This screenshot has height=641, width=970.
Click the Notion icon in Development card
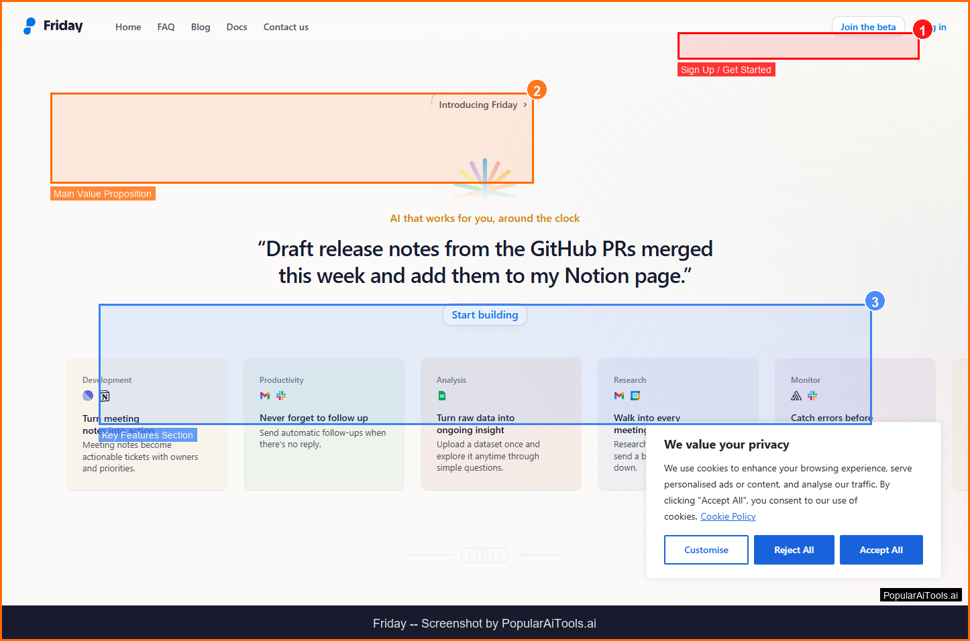(105, 396)
